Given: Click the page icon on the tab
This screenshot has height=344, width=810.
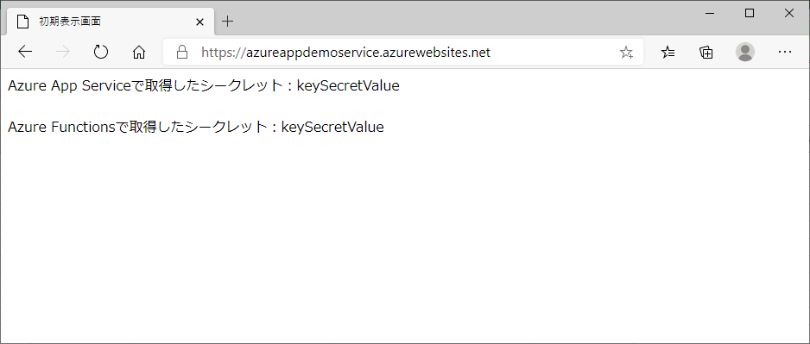Looking at the screenshot, I should tap(22, 22).
